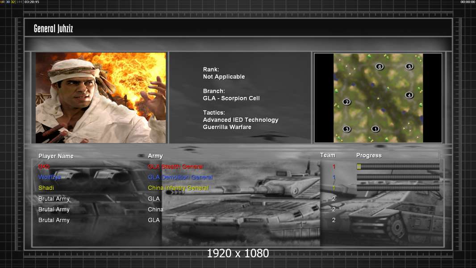Click the General Juhziz portrait image
The width and height of the screenshot is (476, 268).
pyautogui.click(x=100, y=98)
